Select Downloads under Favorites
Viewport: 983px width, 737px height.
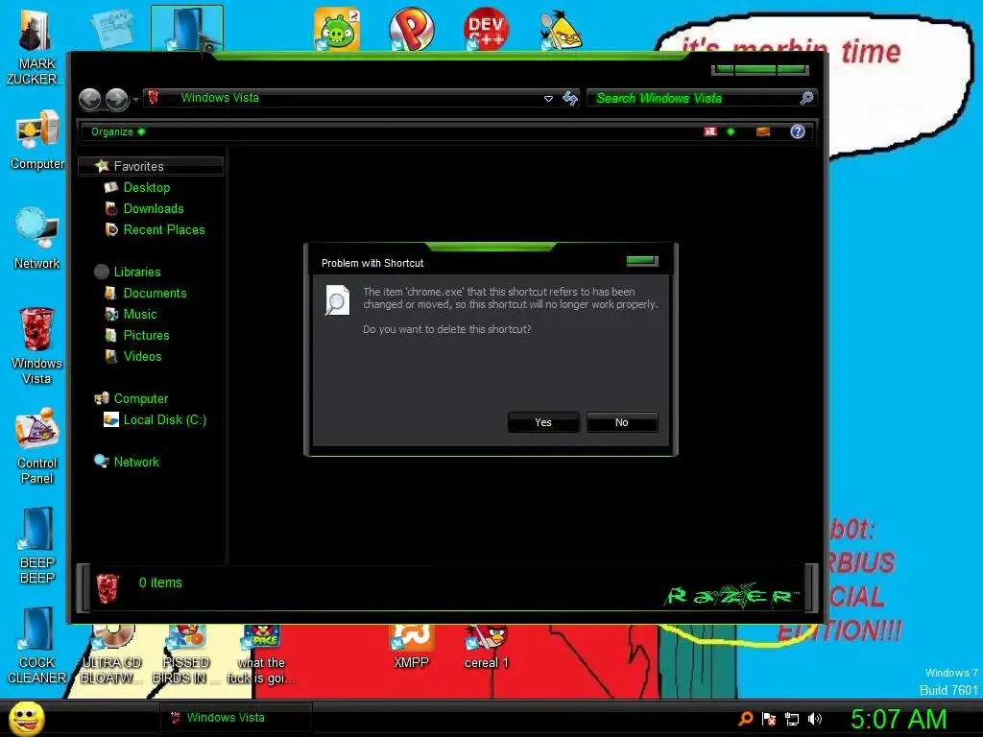point(154,208)
